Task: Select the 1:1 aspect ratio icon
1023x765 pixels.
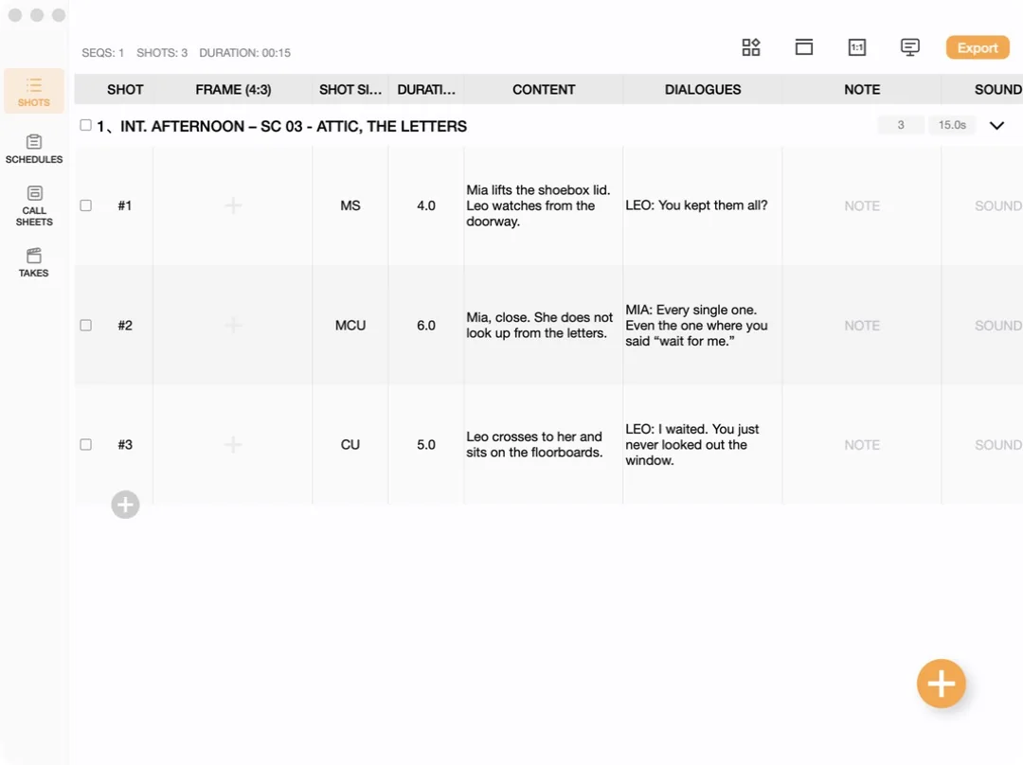Action: click(x=856, y=47)
